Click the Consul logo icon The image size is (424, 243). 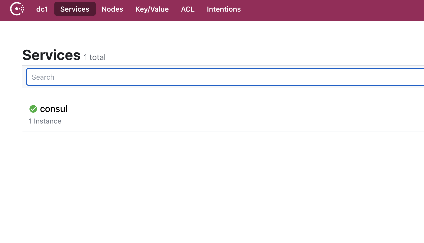click(17, 9)
